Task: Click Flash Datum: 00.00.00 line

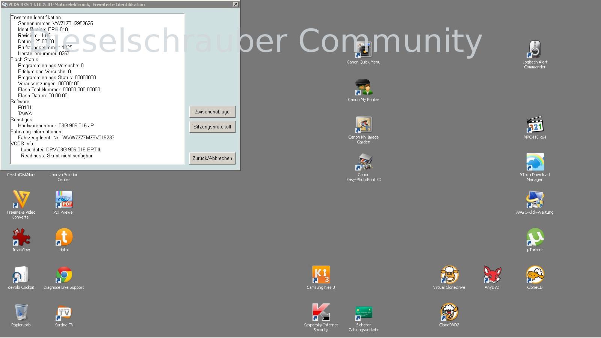Action: point(43,95)
